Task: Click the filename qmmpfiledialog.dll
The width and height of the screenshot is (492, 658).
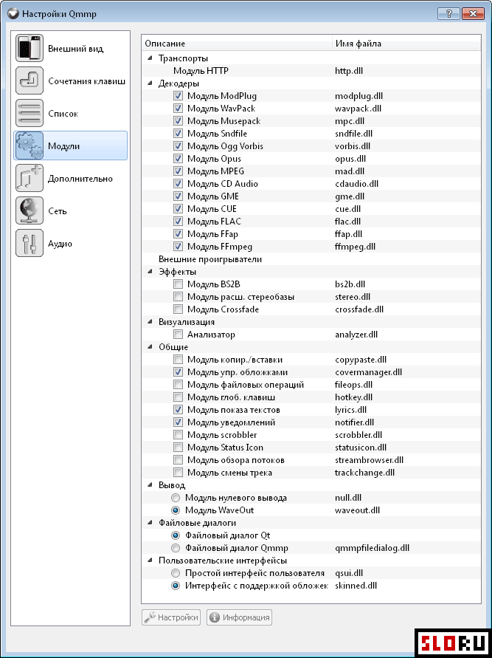Action: coord(373,548)
